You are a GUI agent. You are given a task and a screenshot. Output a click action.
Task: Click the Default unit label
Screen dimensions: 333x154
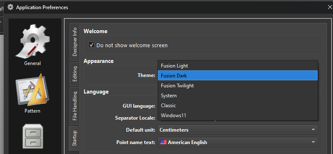pyautogui.click(x=141, y=130)
